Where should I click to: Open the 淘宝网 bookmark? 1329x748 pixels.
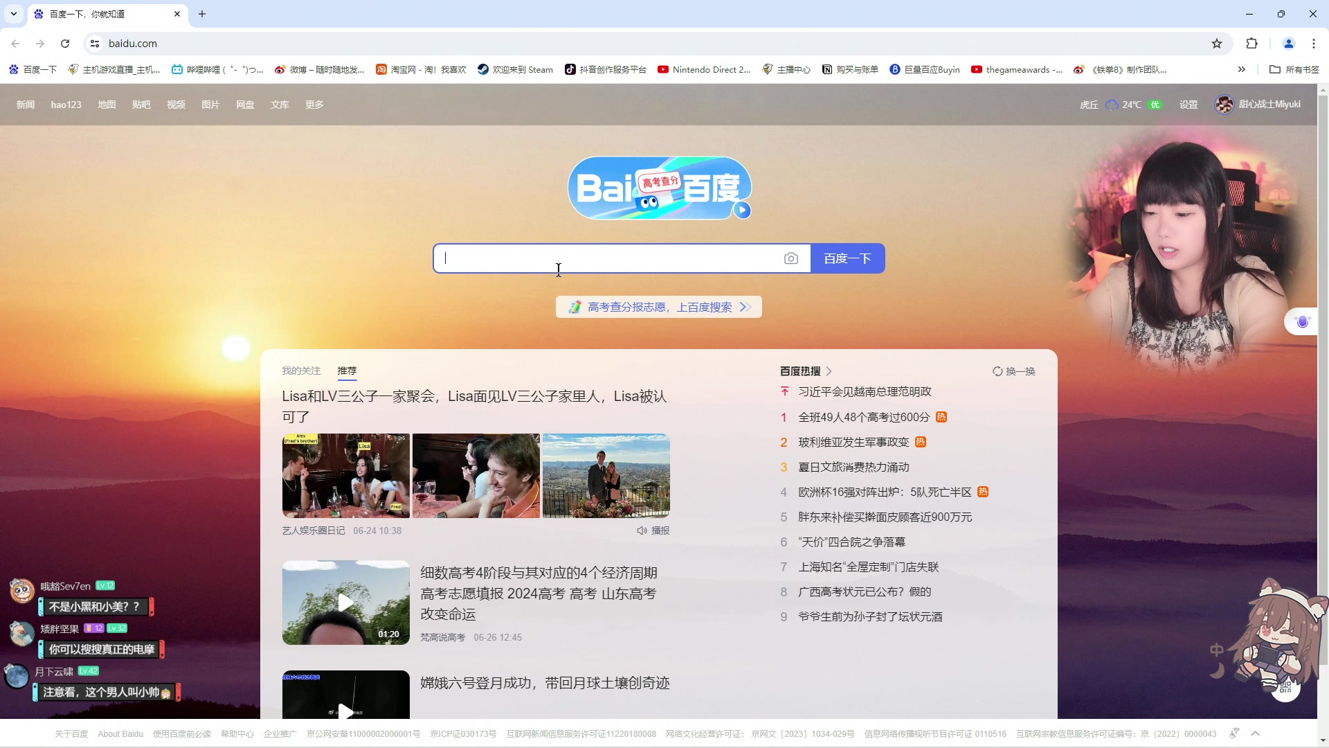pyautogui.click(x=421, y=69)
